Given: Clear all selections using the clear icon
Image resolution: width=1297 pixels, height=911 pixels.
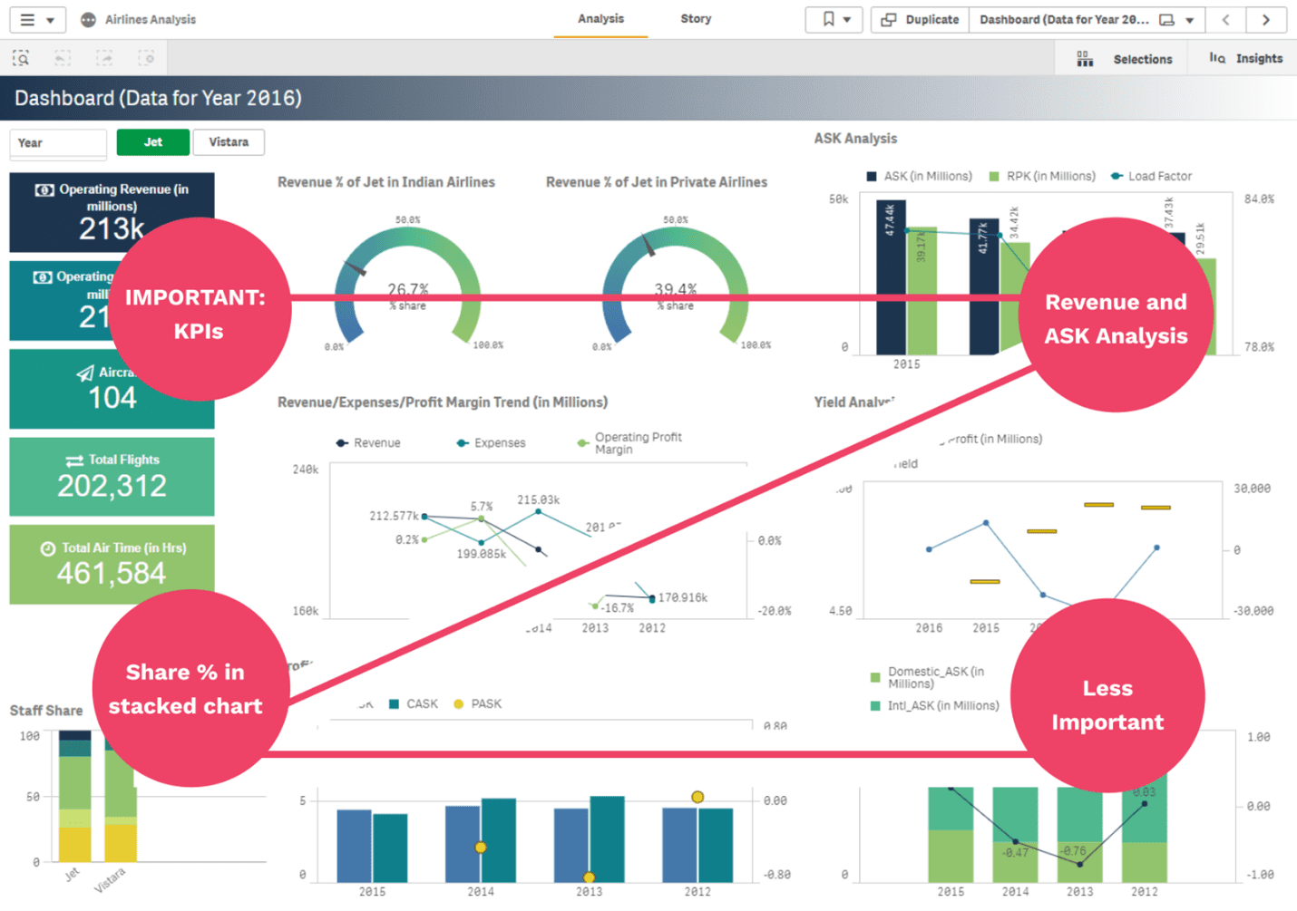Looking at the screenshot, I should click(147, 56).
